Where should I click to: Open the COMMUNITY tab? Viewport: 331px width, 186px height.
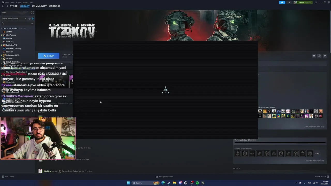[39, 6]
